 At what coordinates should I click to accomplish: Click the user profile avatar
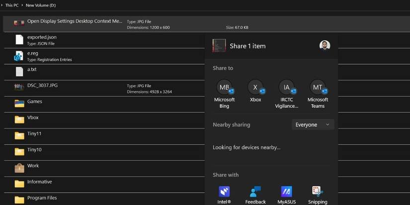325,46
